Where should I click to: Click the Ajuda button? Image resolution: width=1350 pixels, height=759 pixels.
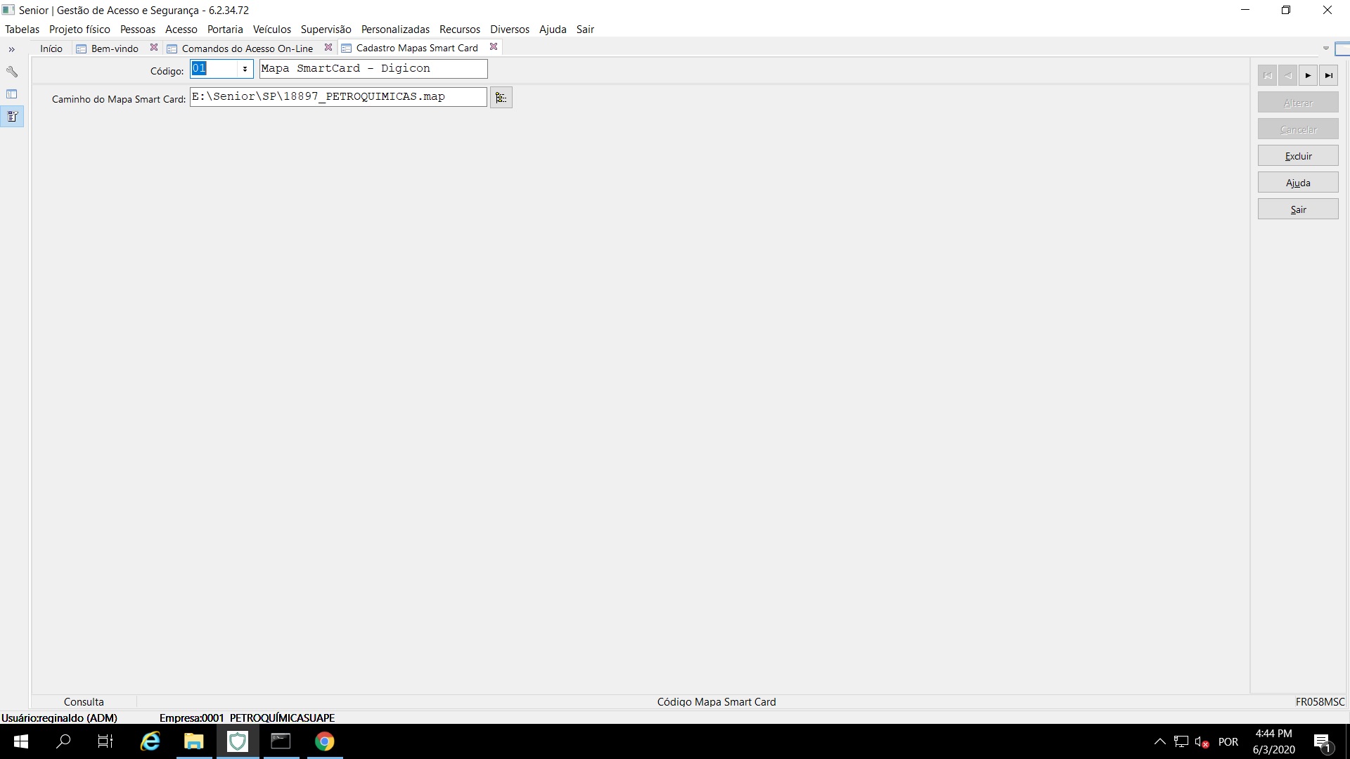coord(1297,183)
